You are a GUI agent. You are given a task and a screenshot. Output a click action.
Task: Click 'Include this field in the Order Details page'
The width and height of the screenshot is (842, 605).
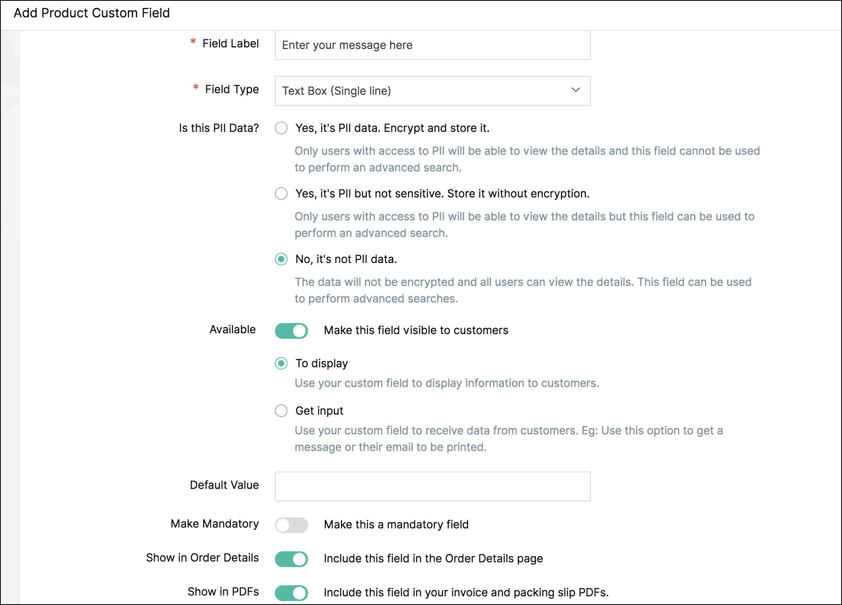pyautogui.click(x=433, y=558)
